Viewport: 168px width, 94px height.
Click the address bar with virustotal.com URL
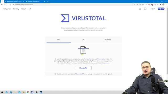coord(73,5)
